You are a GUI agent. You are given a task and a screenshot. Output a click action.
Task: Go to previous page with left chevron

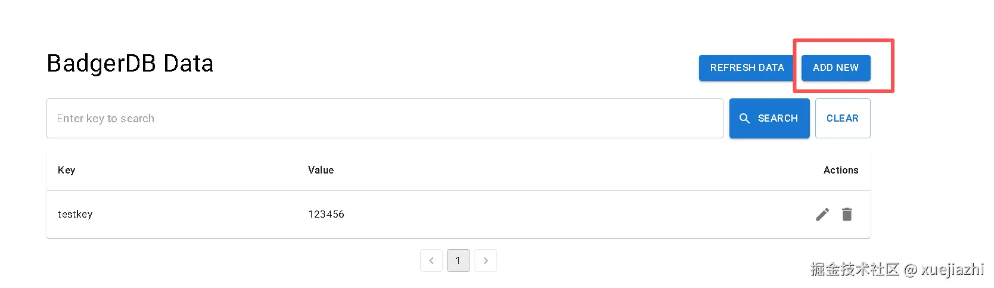[x=431, y=261]
